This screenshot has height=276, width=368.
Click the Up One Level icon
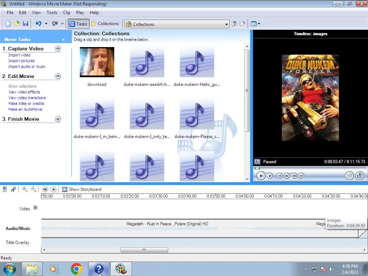tap(234, 24)
